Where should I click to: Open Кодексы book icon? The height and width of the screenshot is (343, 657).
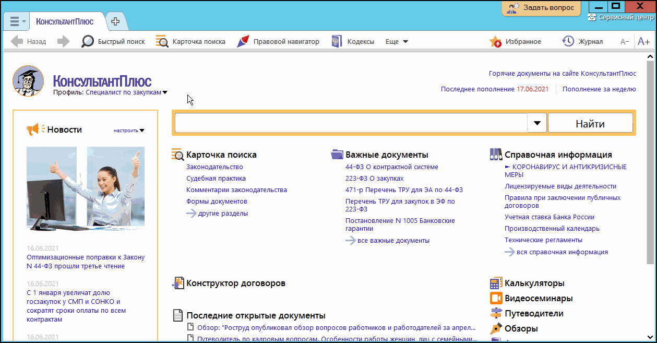[337, 42]
